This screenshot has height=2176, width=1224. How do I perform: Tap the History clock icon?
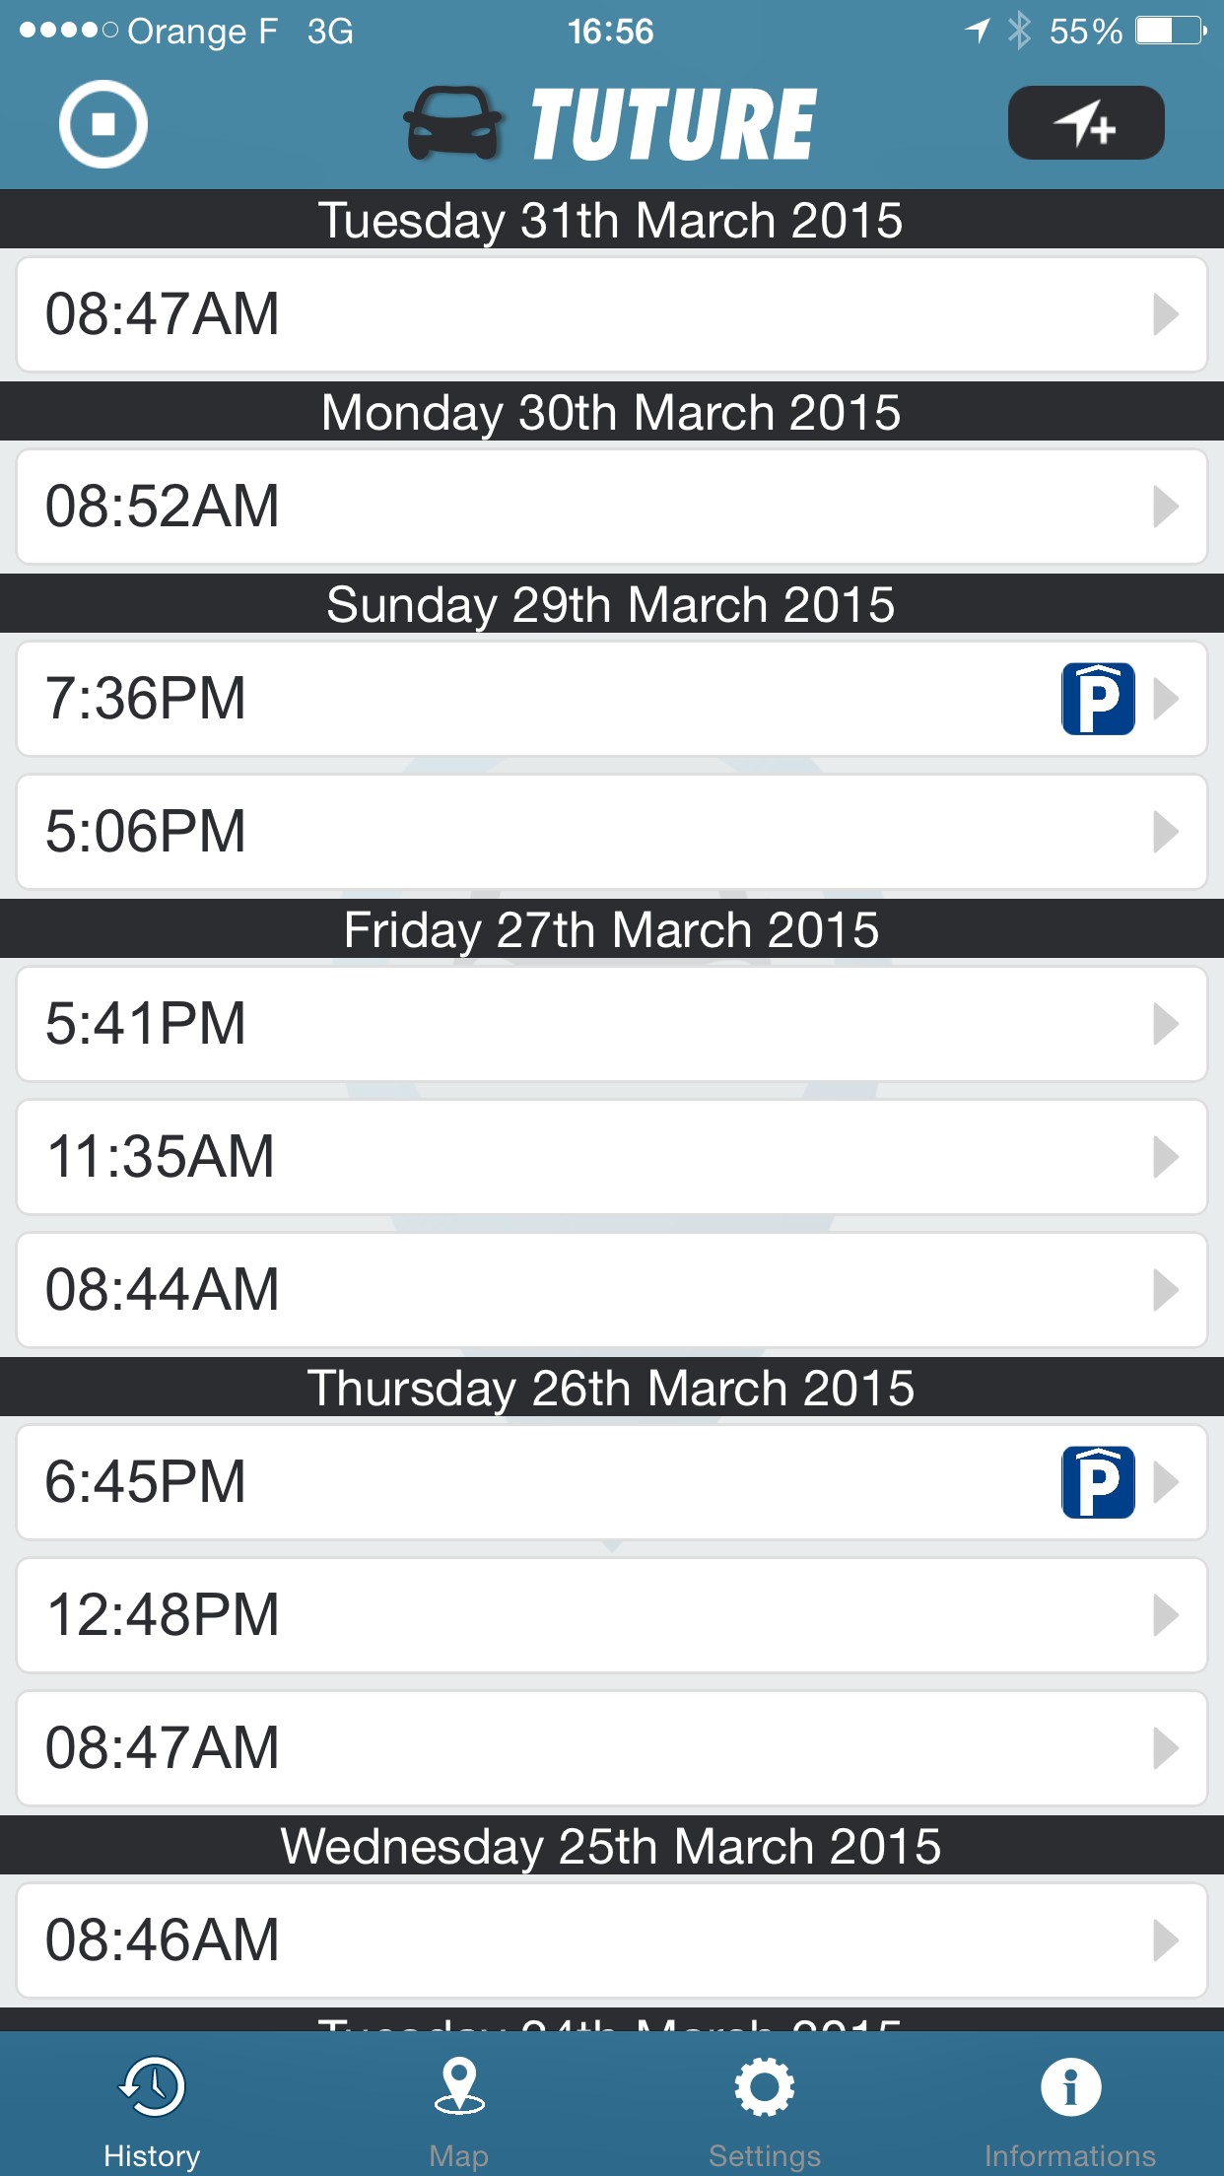(x=152, y=2086)
